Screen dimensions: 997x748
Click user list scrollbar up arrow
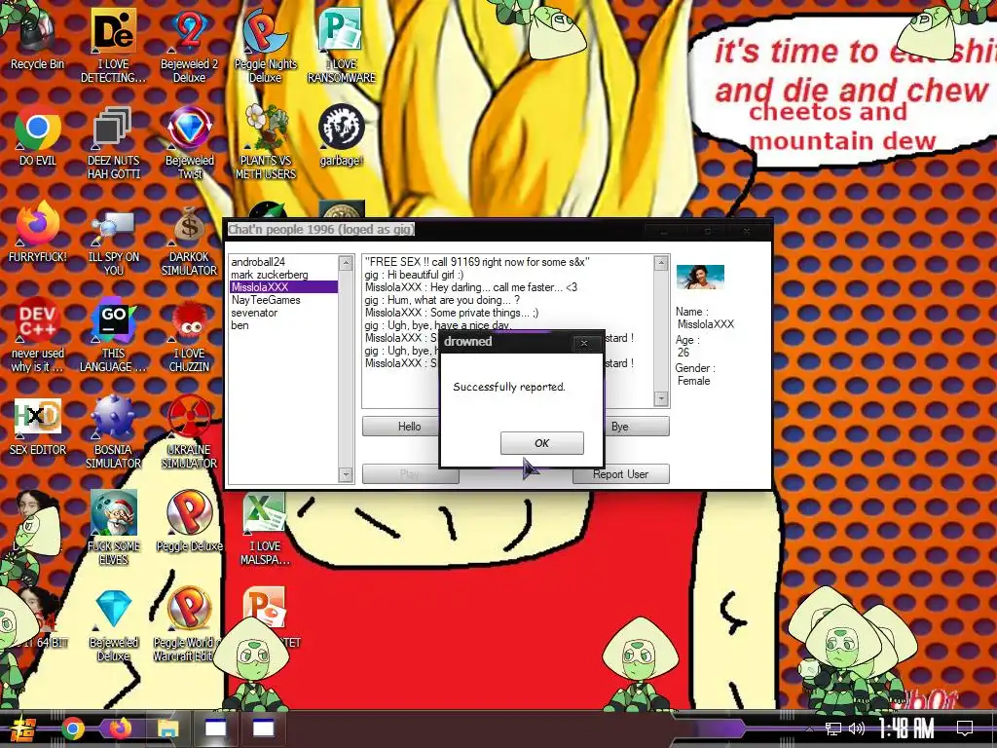[346, 263]
